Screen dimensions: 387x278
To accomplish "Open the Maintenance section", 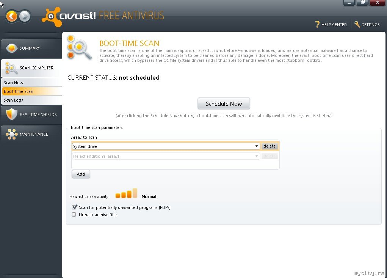I will [x=31, y=134].
